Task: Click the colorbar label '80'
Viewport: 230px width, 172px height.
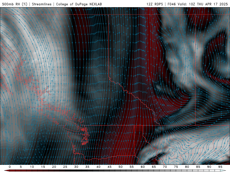Action: click(x=187, y=167)
